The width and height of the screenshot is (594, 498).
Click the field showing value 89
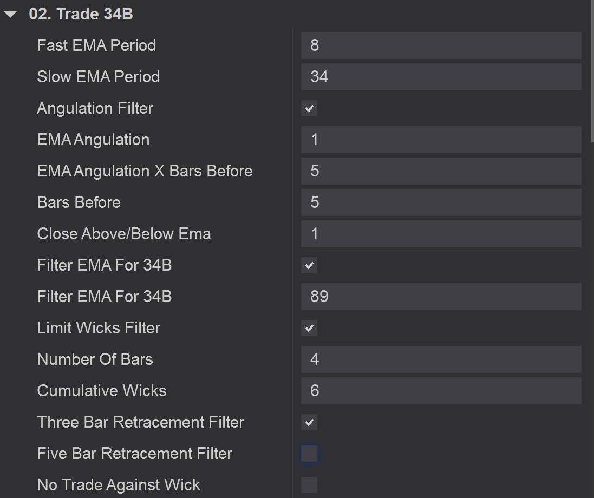(x=441, y=297)
